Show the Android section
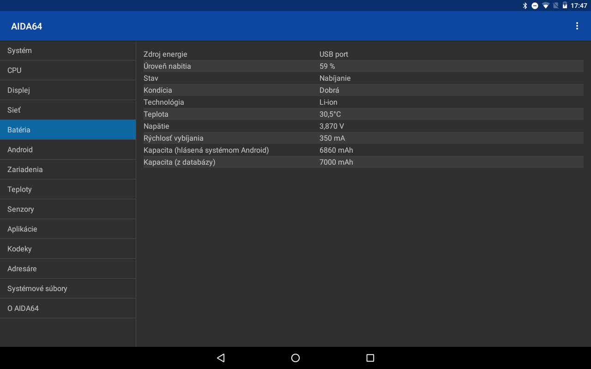591x369 pixels. click(x=68, y=149)
